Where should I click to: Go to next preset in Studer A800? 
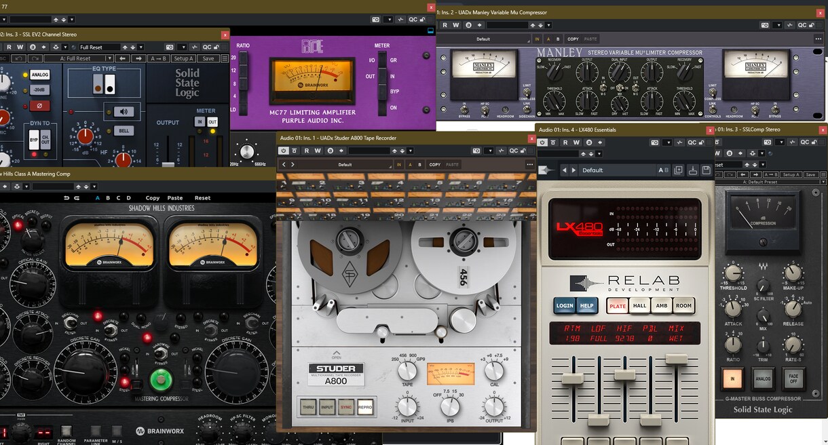293,165
